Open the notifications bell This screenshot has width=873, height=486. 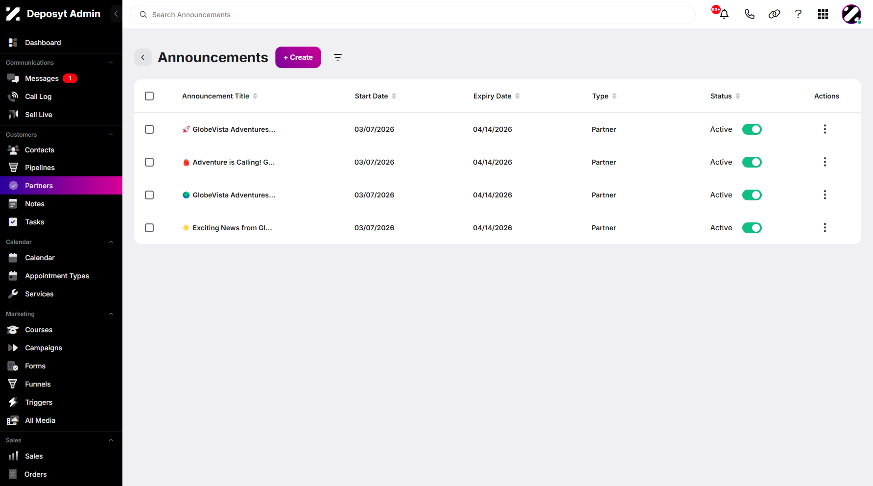point(724,14)
